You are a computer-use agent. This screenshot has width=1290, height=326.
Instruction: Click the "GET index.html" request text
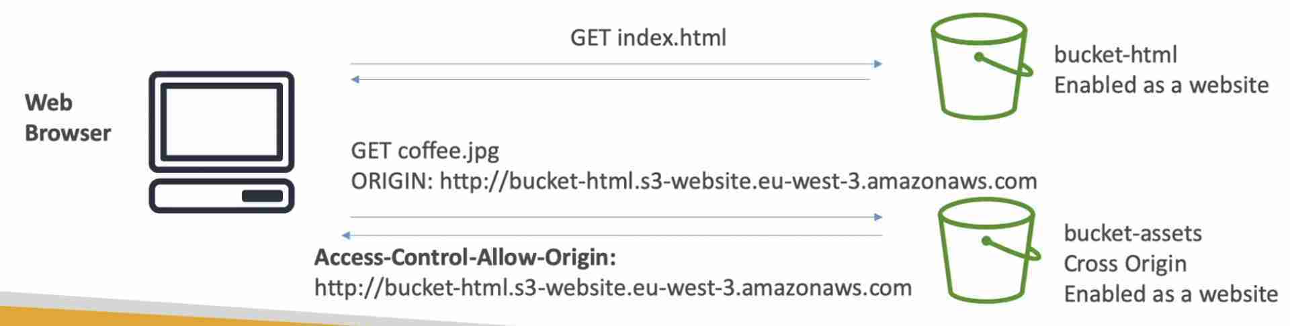point(648,38)
